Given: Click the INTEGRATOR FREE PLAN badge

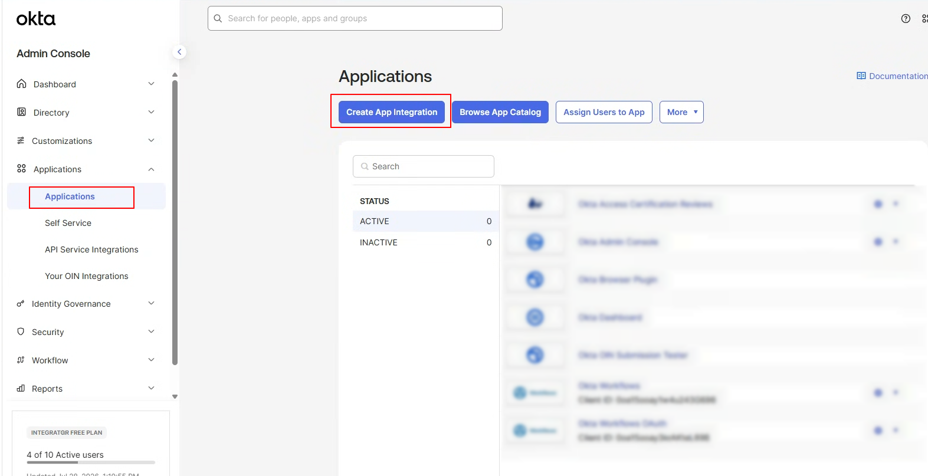Looking at the screenshot, I should (67, 432).
